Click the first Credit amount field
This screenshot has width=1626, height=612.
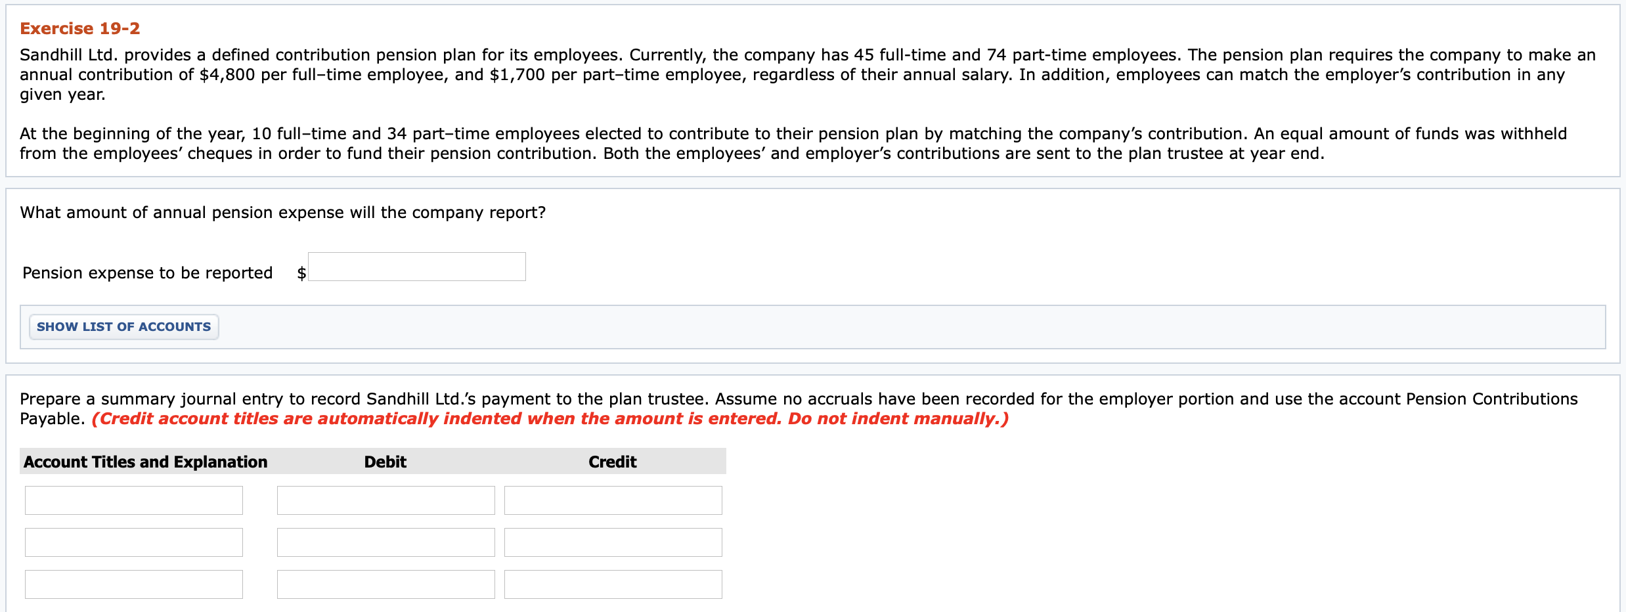coord(613,500)
